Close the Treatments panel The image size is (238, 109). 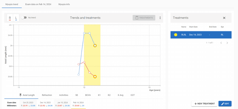(x=224, y=18)
